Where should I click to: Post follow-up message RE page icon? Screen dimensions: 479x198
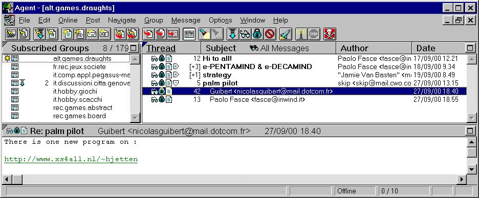tap(80, 34)
